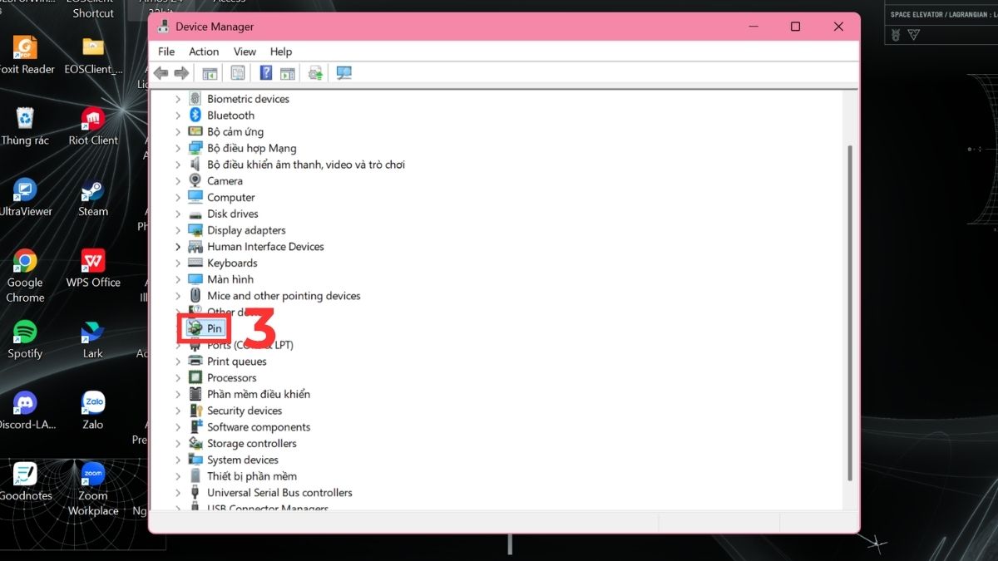Expand the Display adapters category

pyautogui.click(x=178, y=229)
